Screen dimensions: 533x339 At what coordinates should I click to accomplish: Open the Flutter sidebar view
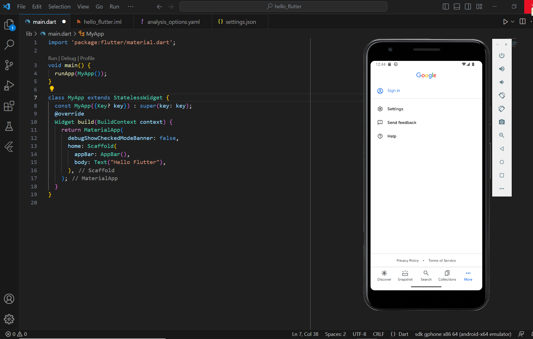coord(9,147)
